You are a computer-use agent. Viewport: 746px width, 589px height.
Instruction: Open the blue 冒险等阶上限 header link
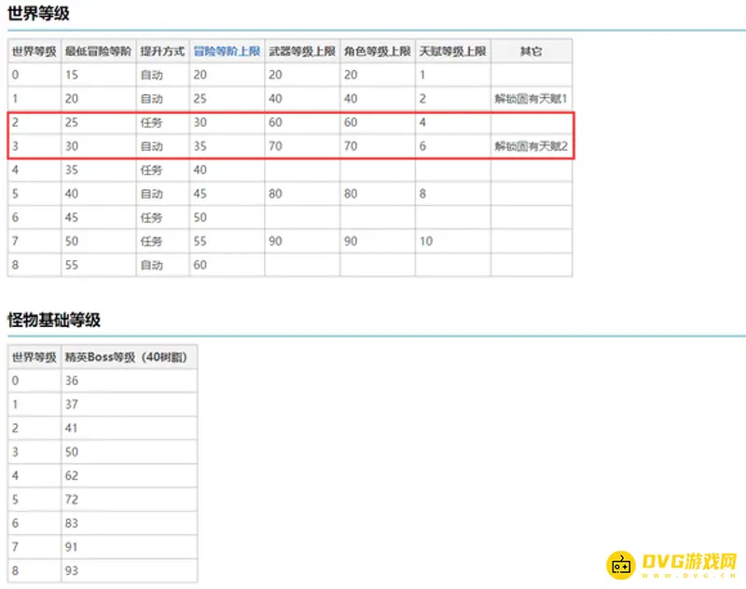pos(227,51)
